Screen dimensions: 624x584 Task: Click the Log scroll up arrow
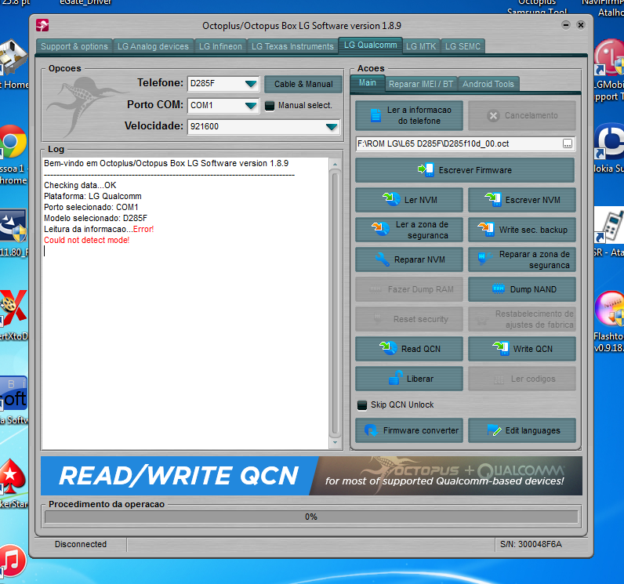click(x=335, y=164)
